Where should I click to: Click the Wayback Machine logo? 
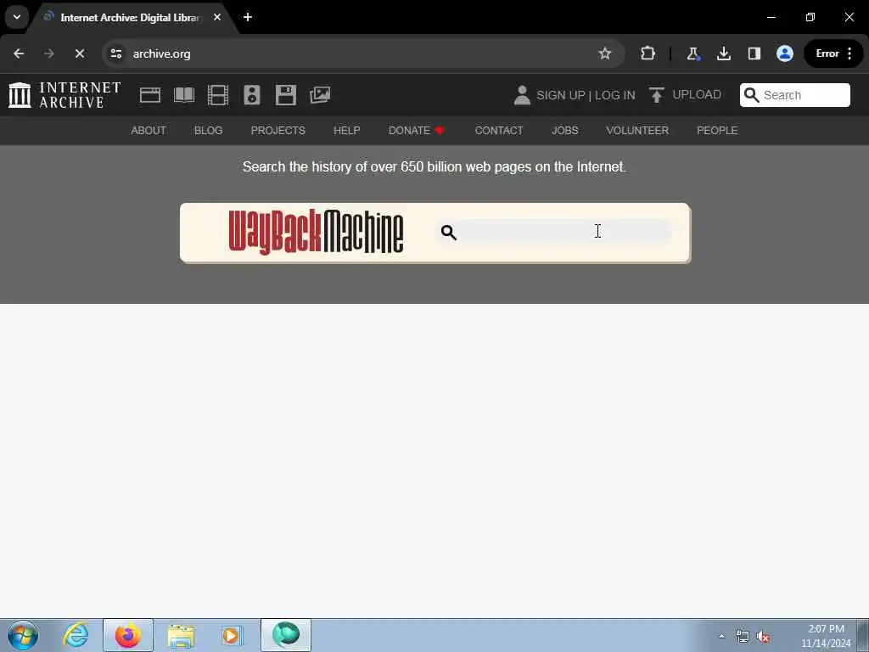(x=316, y=232)
